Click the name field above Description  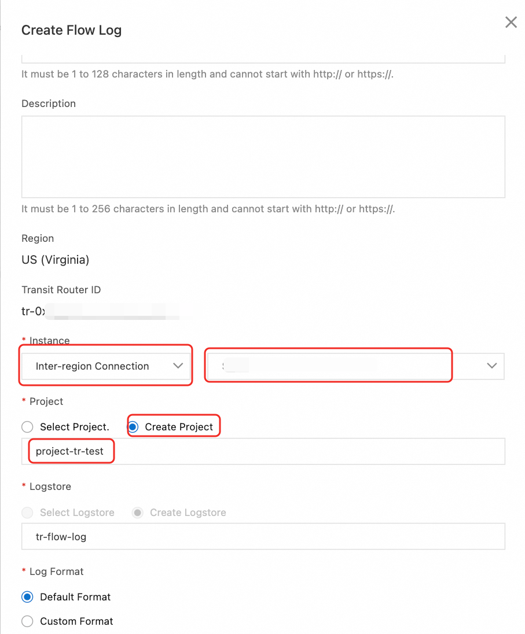click(x=263, y=59)
